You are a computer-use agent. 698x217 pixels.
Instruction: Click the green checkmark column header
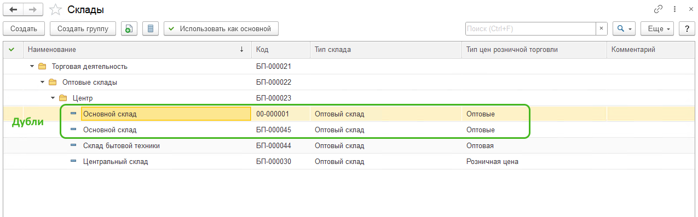point(11,50)
